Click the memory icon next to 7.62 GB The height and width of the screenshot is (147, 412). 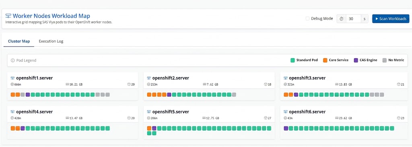204,84
